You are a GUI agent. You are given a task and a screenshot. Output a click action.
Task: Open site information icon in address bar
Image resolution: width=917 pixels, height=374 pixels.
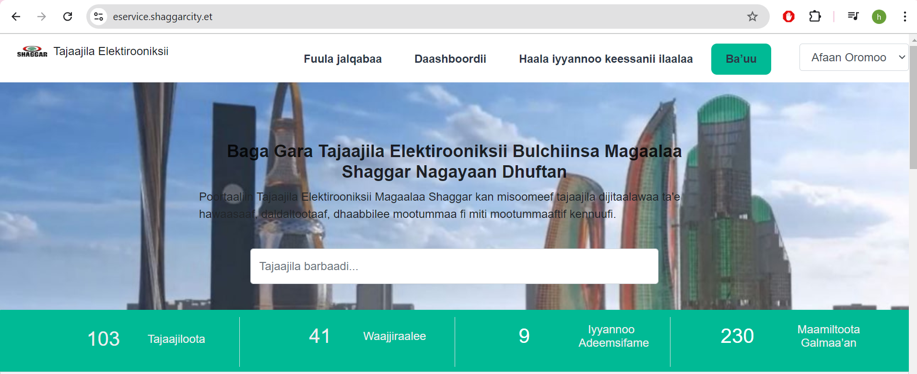[x=99, y=17]
